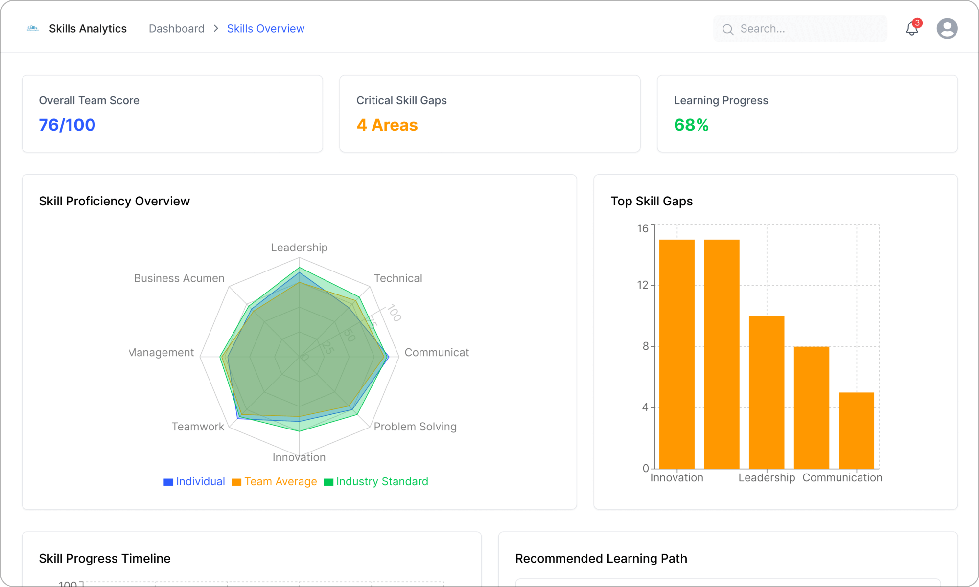This screenshot has height=587, width=979.
Task: Open the user profile avatar menu
Action: [948, 28]
